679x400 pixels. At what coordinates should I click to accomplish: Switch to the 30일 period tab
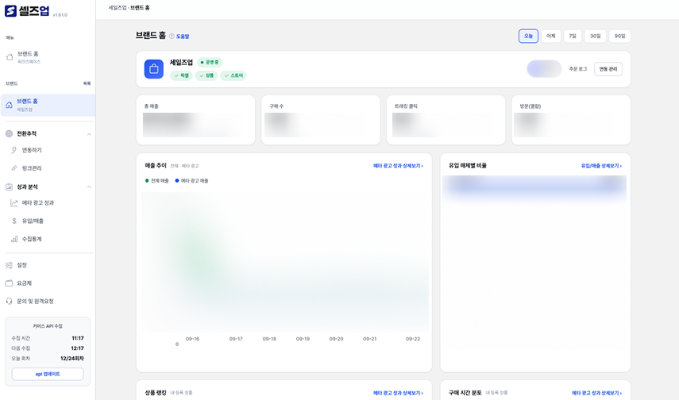click(x=596, y=36)
